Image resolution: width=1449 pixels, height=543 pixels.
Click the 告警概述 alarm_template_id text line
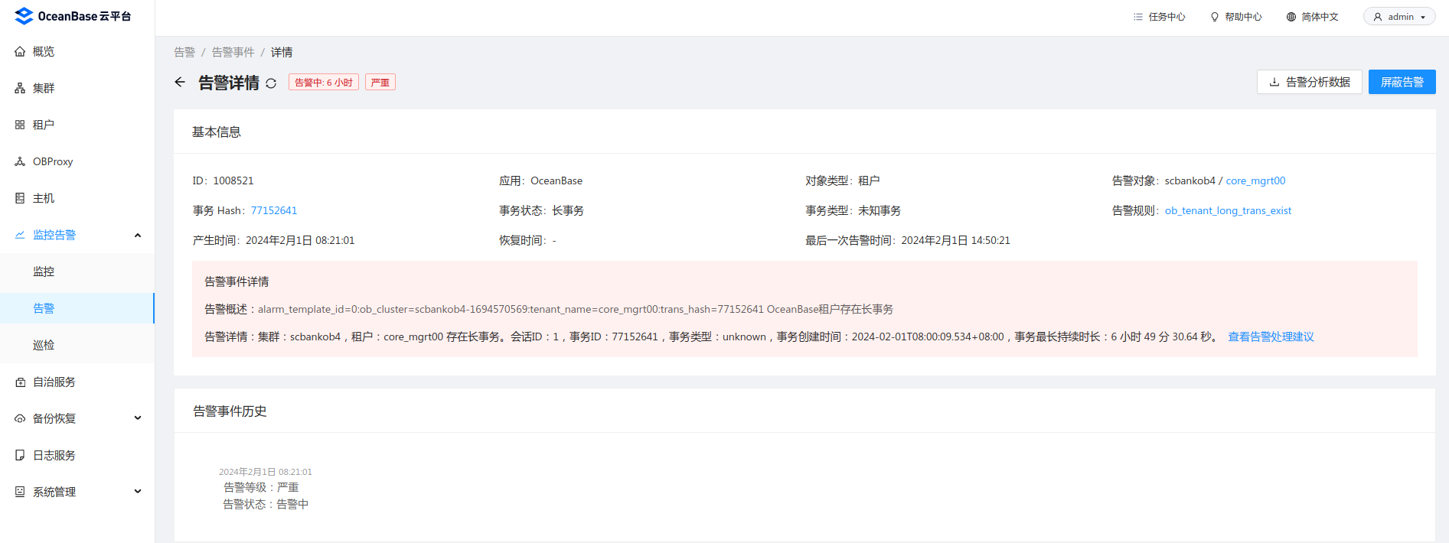click(549, 309)
